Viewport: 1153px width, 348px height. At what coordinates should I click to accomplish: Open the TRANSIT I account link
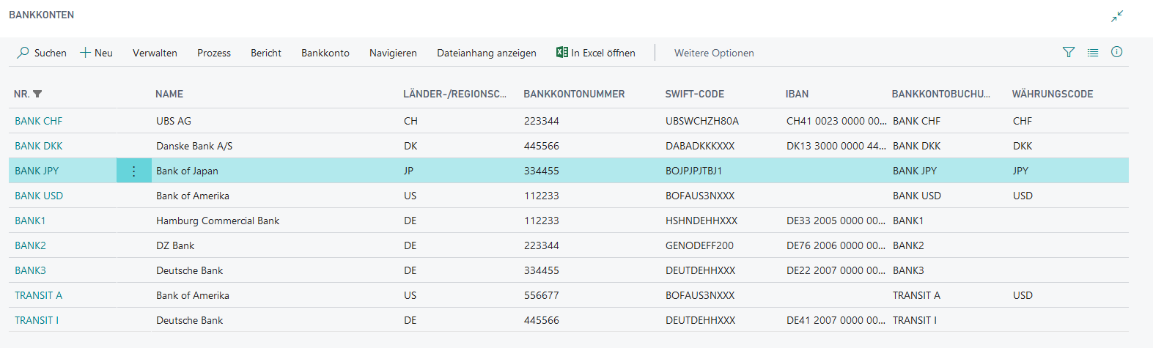[37, 320]
